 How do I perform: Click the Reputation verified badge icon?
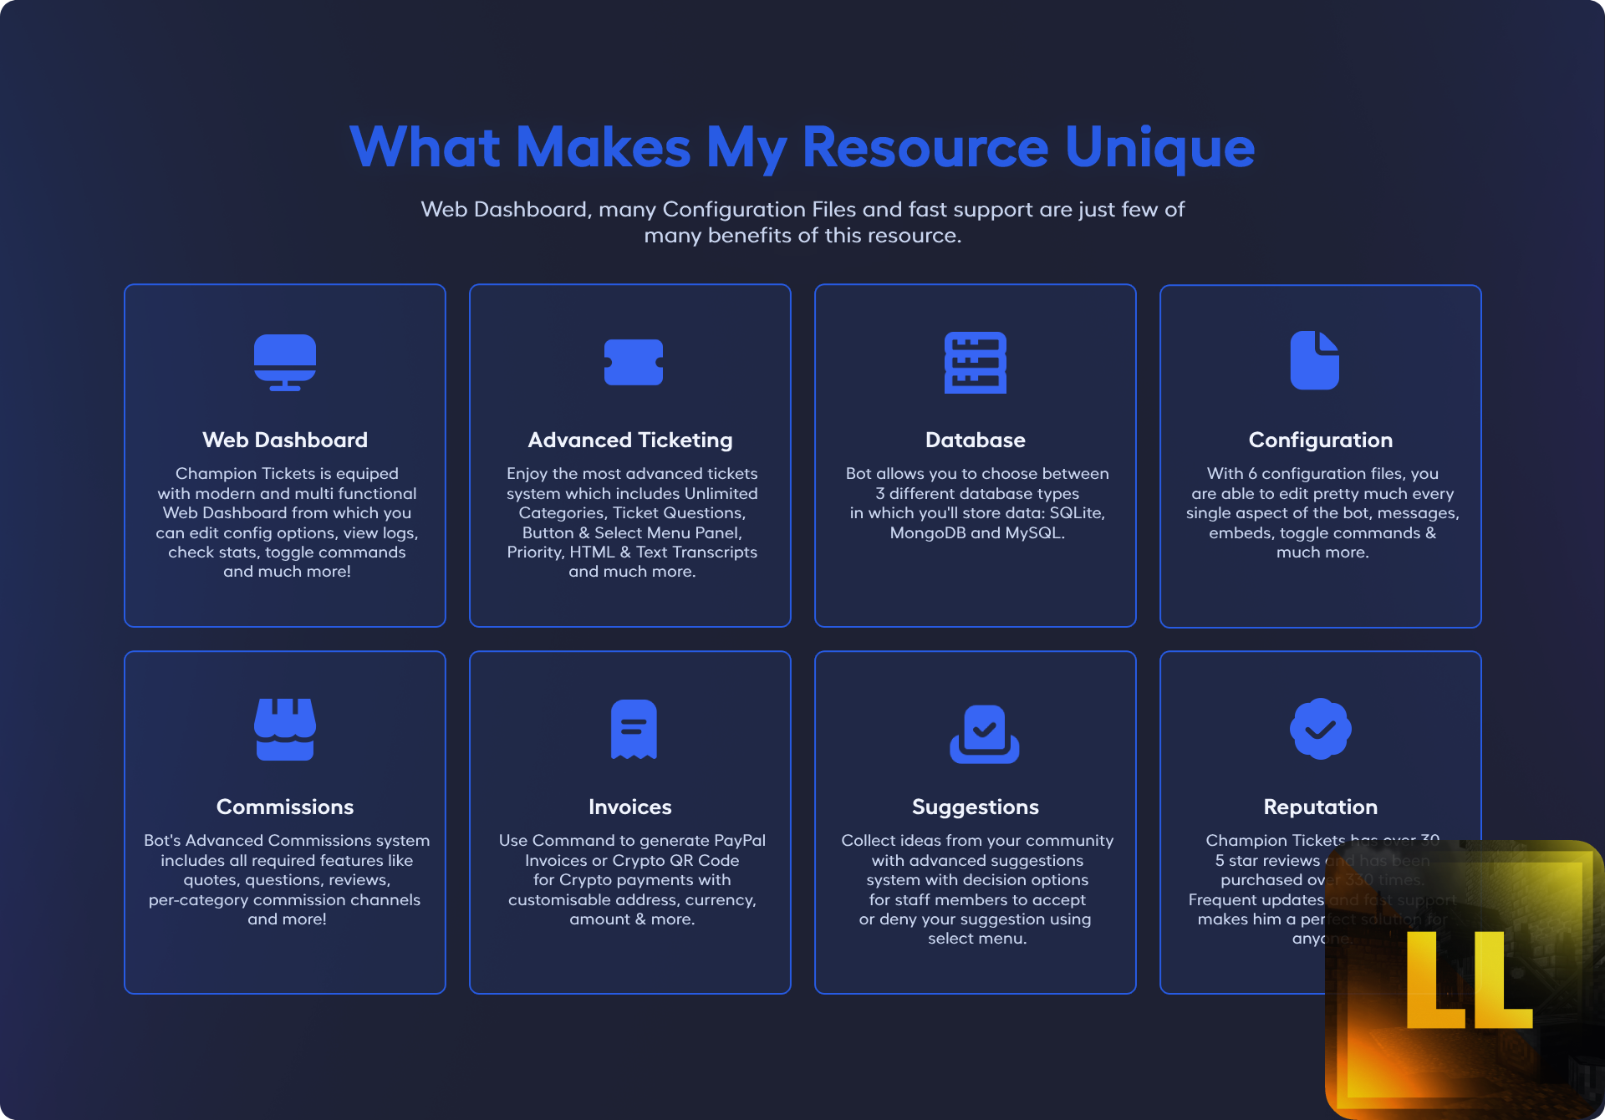coord(1320,729)
